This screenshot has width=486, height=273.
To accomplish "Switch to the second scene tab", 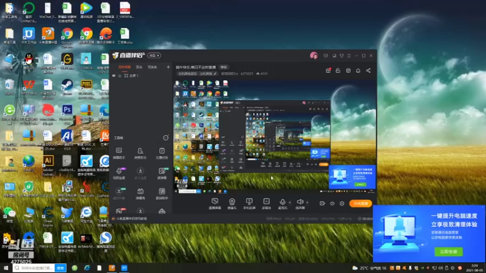I will 139,67.
